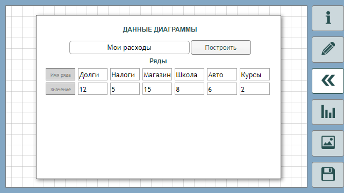Click the value field containing 12
344x193 pixels.
click(x=92, y=89)
